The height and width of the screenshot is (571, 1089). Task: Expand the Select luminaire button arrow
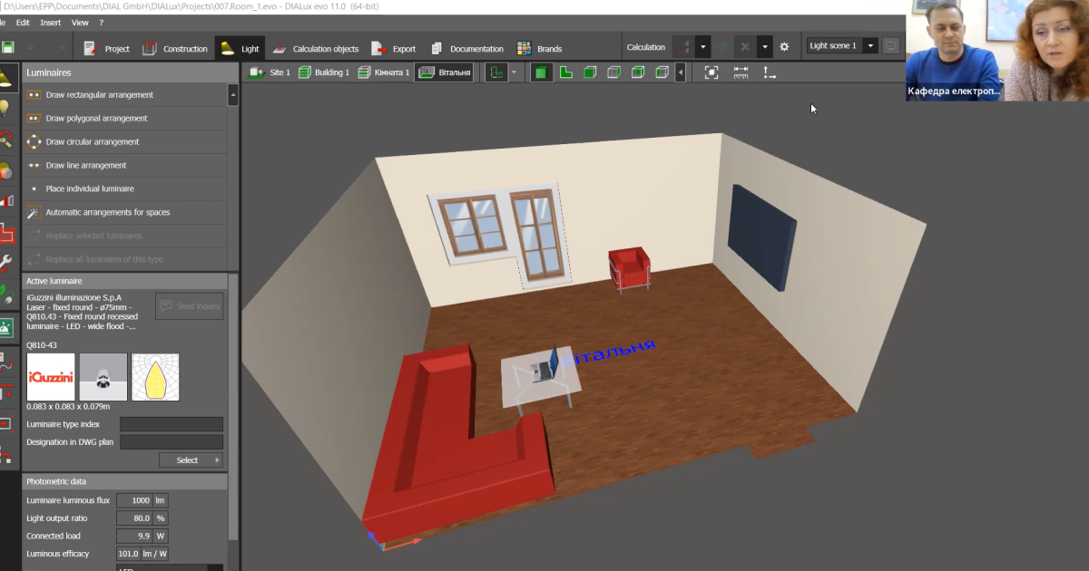coord(217,460)
